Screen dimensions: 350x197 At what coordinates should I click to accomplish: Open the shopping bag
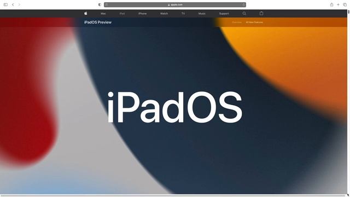[x=261, y=13]
